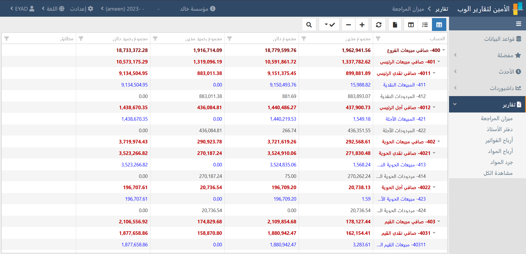The image size is (526, 254).
Task: Click the refresh report icon
Action: click(x=379, y=25)
